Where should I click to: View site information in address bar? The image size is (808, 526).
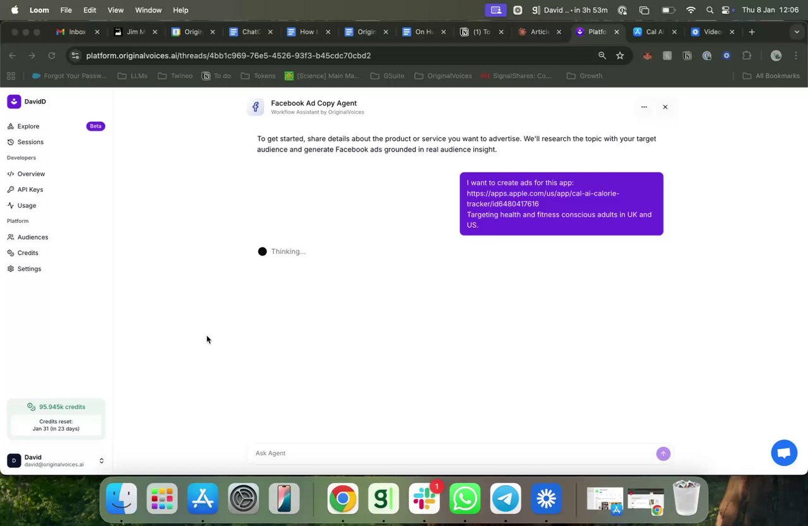pyautogui.click(x=74, y=56)
